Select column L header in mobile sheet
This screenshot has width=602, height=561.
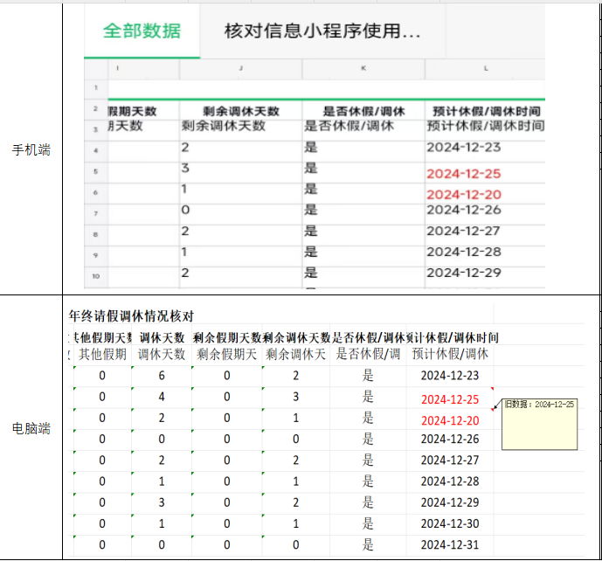click(x=486, y=68)
